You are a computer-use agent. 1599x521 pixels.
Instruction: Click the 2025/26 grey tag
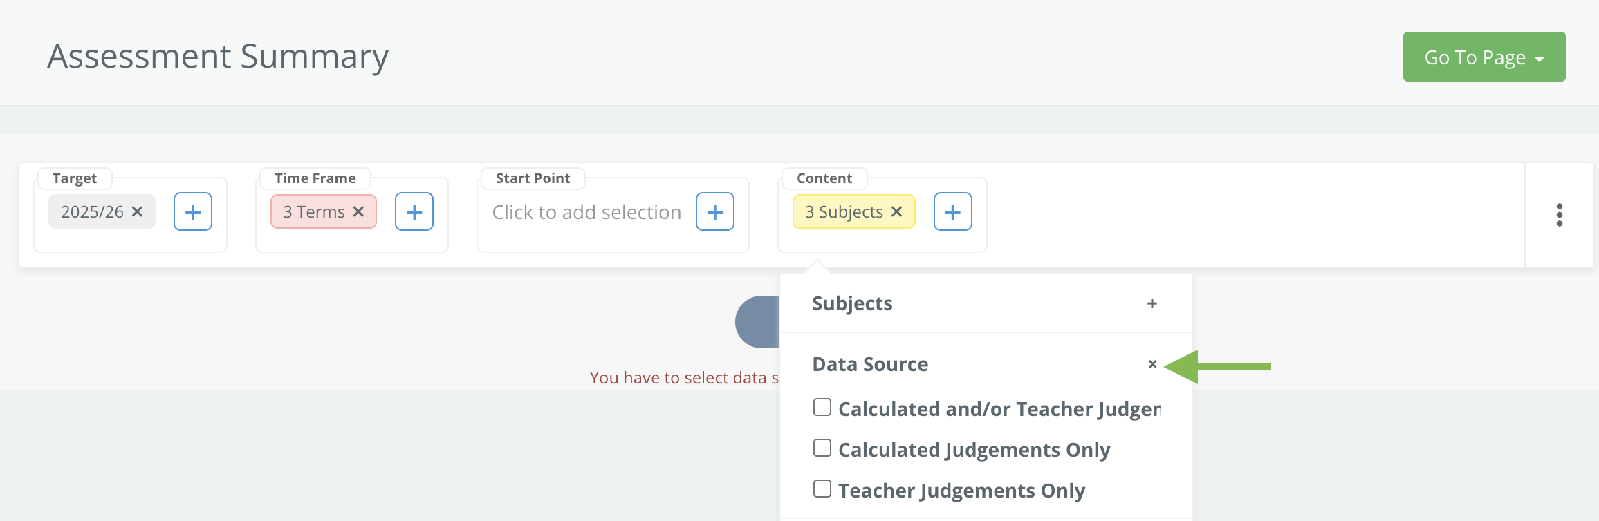point(92,211)
